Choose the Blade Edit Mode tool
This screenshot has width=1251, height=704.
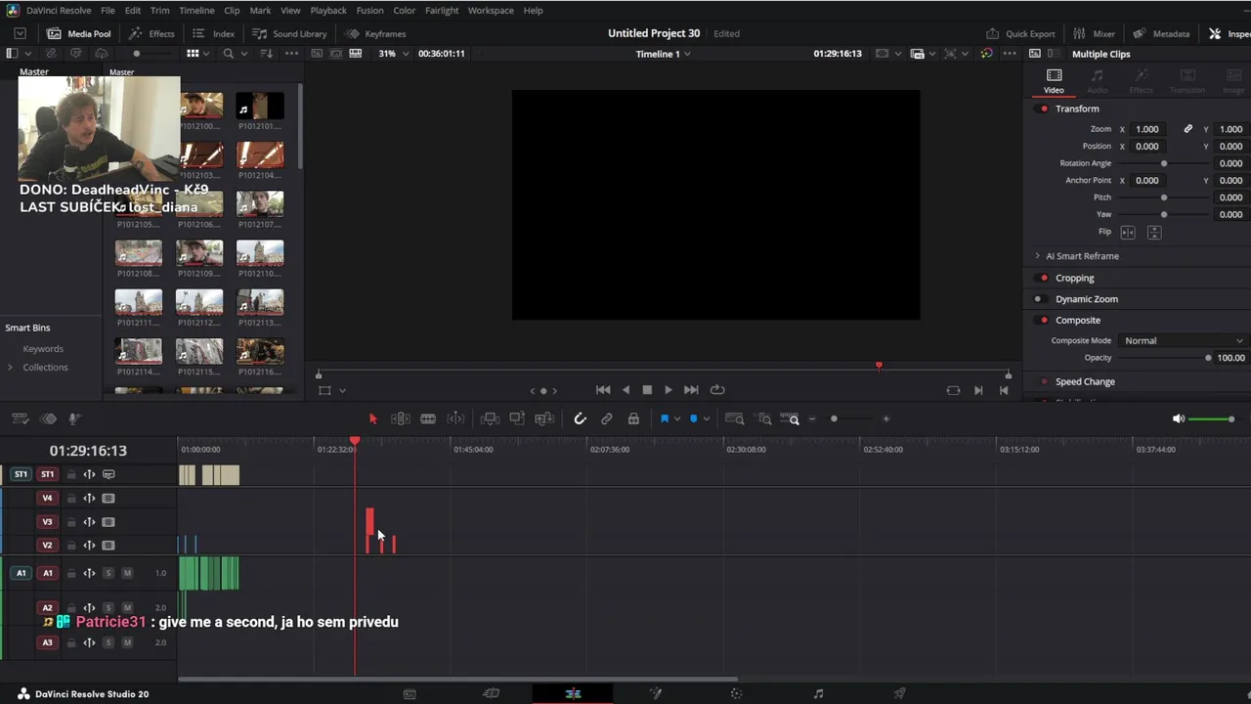[428, 418]
